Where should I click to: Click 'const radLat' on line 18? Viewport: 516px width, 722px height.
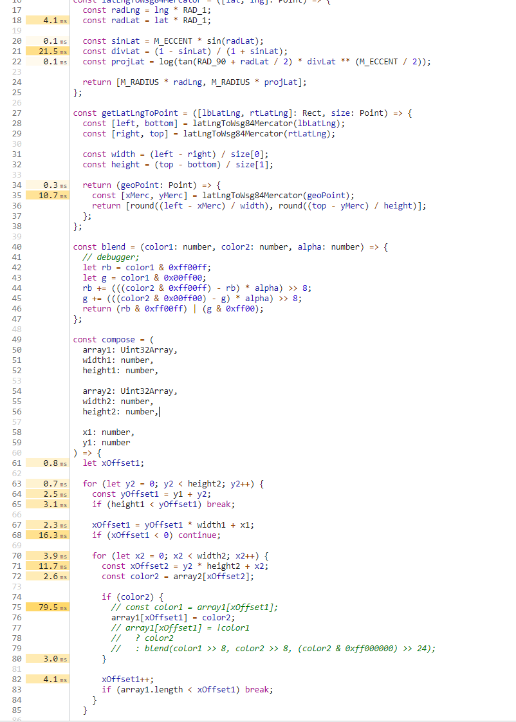111,21
